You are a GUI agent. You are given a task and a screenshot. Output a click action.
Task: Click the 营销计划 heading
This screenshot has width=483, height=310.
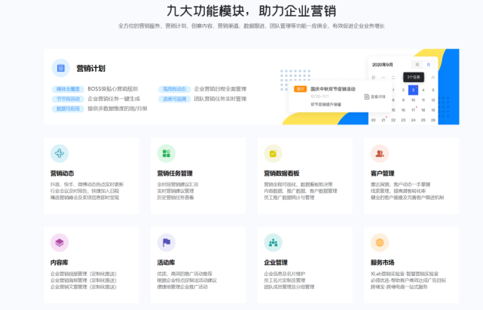[x=91, y=68]
